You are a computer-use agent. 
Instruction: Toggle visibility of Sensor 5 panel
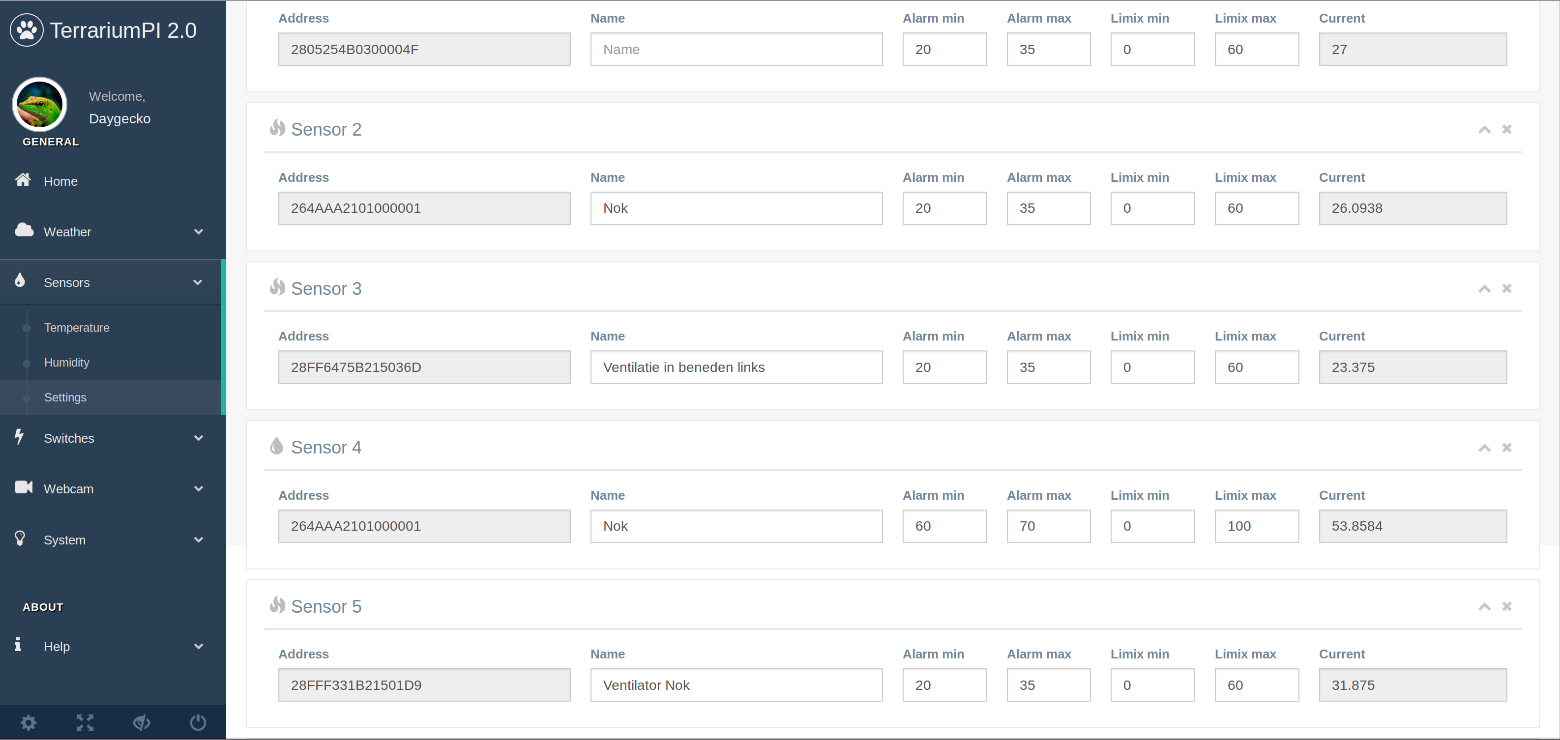point(1485,607)
